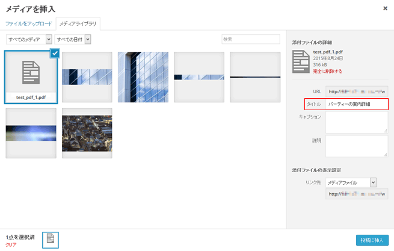Viewport: 394px width, 251px height.
Task: Click the selected PDF icon in bottom bar
Action: [51, 239]
